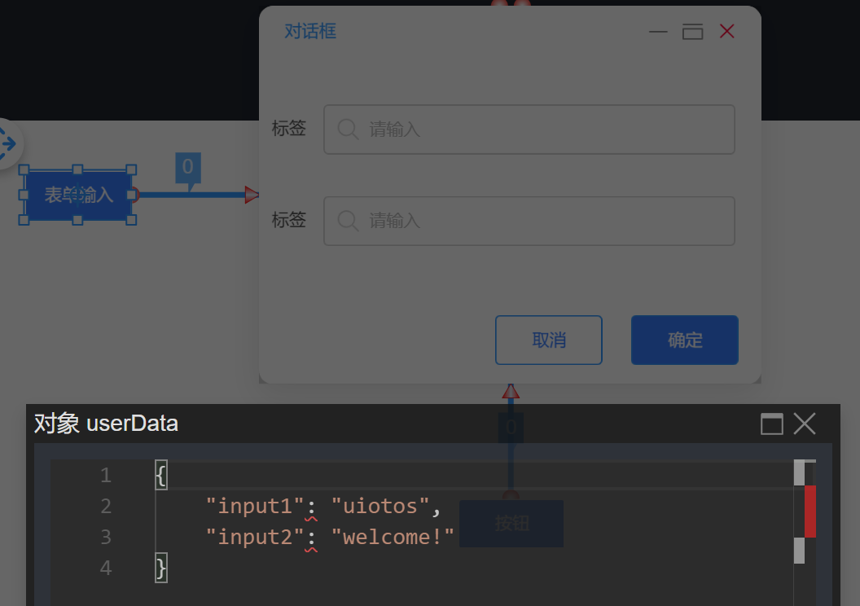
Task: Click the resize grip at the 对话框 corner
Action: [x=757, y=379]
